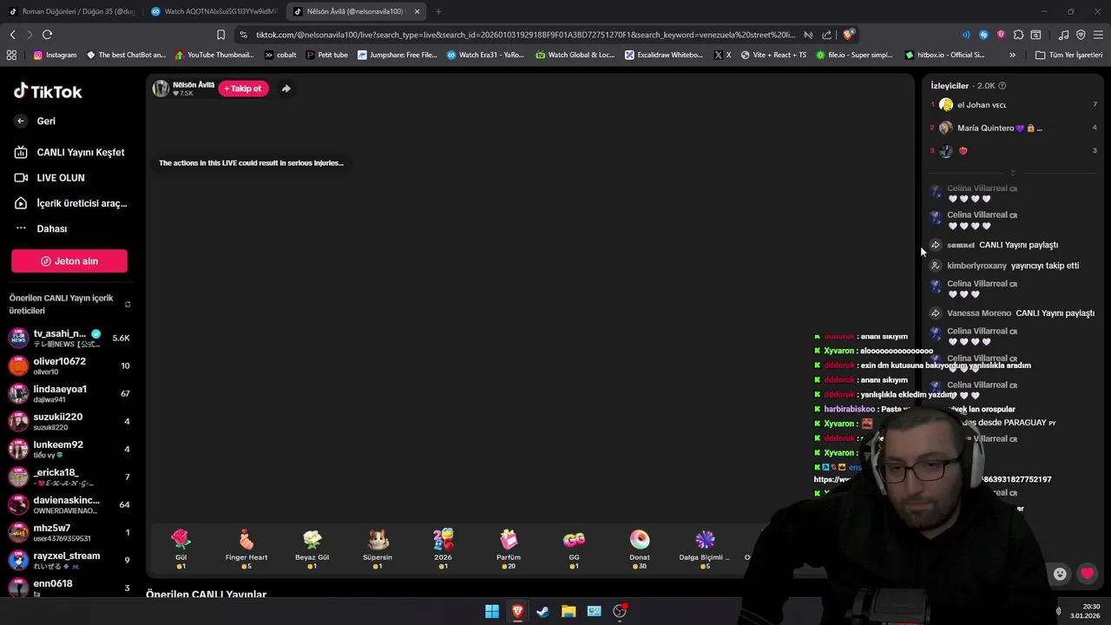Send the Dalga Biçimli gift
The width and height of the screenshot is (1111, 625).
coord(705,549)
